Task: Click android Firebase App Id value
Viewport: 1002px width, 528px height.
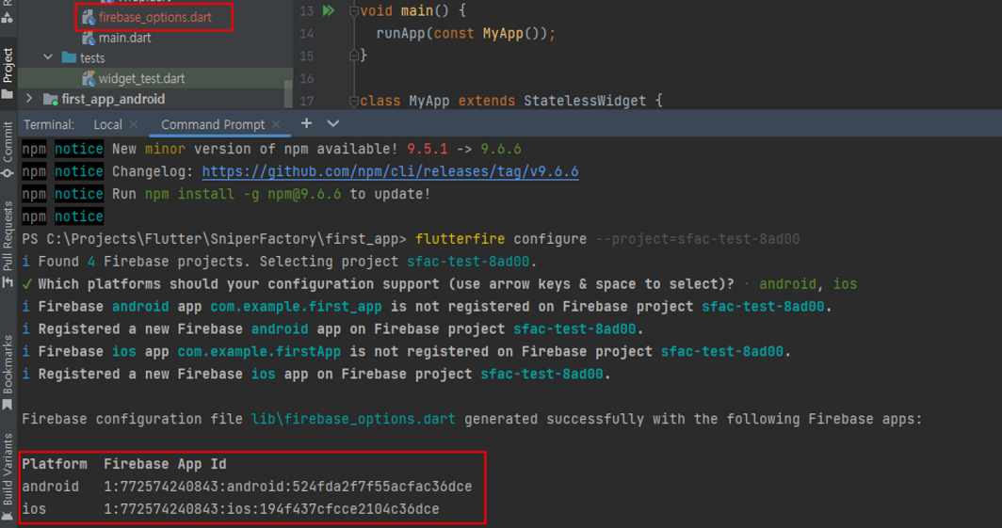Action: (x=287, y=487)
